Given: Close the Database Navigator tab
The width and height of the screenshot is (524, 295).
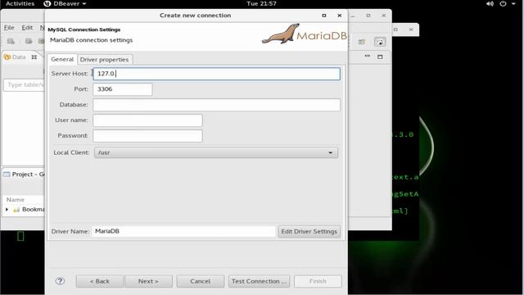Looking at the screenshot, I should 34,57.
